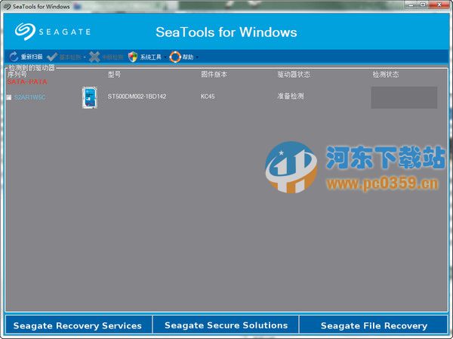Click firmware version KC45
This screenshot has width=453, height=339.
tap(208, 96)
